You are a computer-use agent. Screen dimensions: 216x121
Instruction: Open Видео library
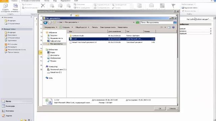[52, 52]
